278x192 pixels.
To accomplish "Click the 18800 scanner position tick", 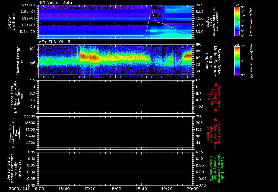I will 30,123.
